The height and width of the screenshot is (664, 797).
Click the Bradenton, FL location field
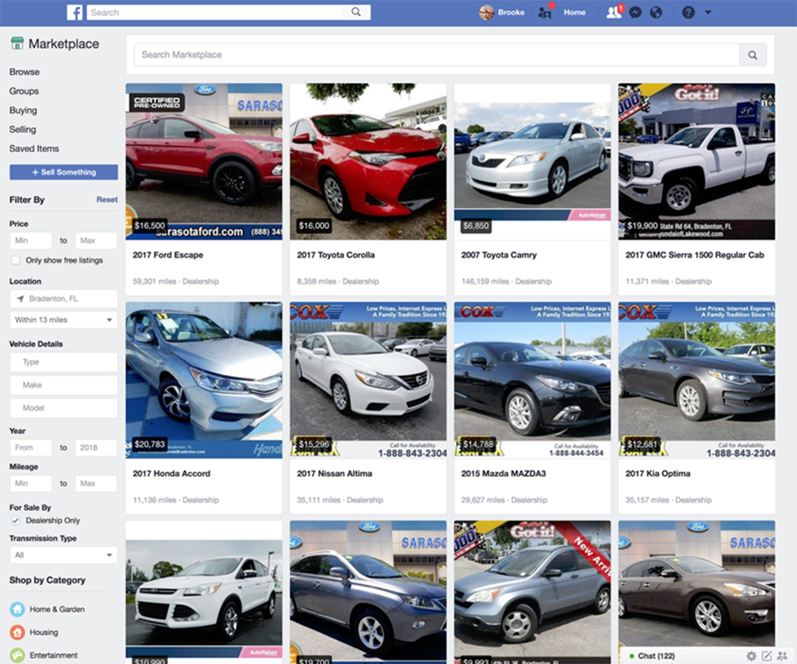coord(64,299)
